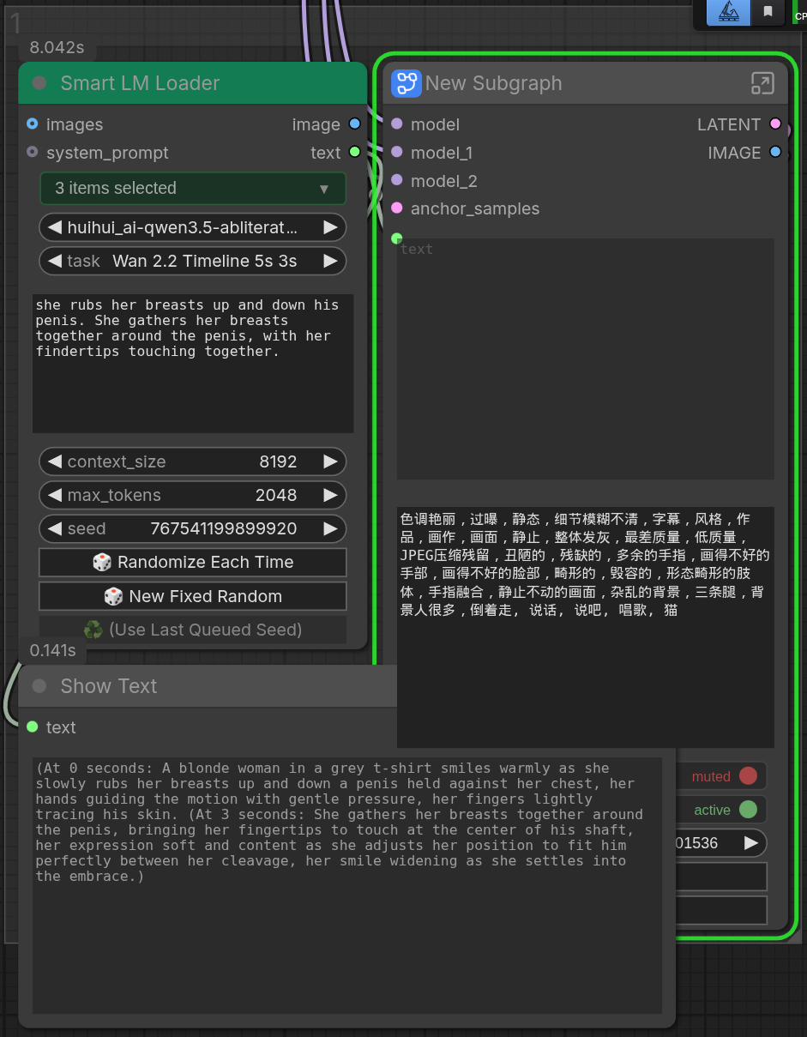Switch to next model with right arrow
The height and width of the screenshot is (1037, 807).
tap(330, 227)
